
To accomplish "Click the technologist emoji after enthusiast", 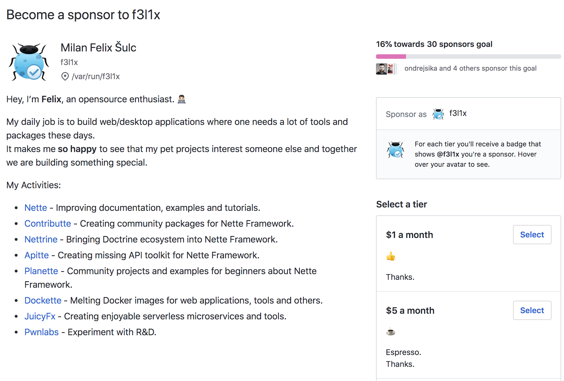I will (181, 99).
